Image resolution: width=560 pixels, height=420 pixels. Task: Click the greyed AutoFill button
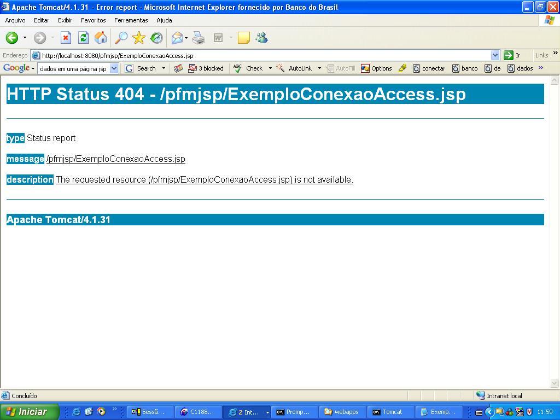click(341, 68)
